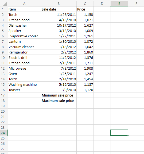The width and height of the screenshot is (144, 154).
Task: Click the 'Maximum sale price' label cell
Action: (59, 101)
